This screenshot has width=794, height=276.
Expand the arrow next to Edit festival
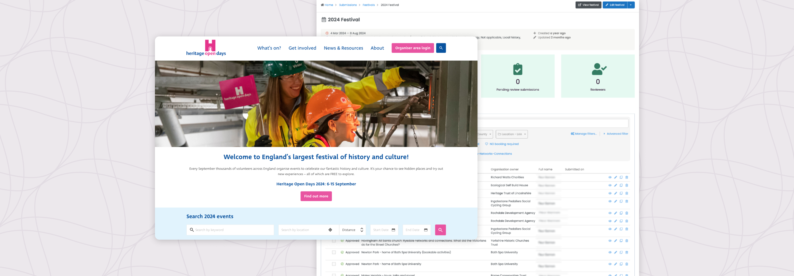point(631,5)
